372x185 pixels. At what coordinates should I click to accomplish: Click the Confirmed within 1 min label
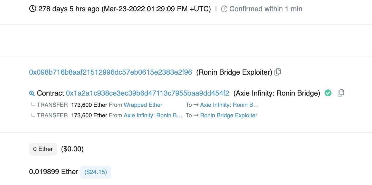pos(266,9)
